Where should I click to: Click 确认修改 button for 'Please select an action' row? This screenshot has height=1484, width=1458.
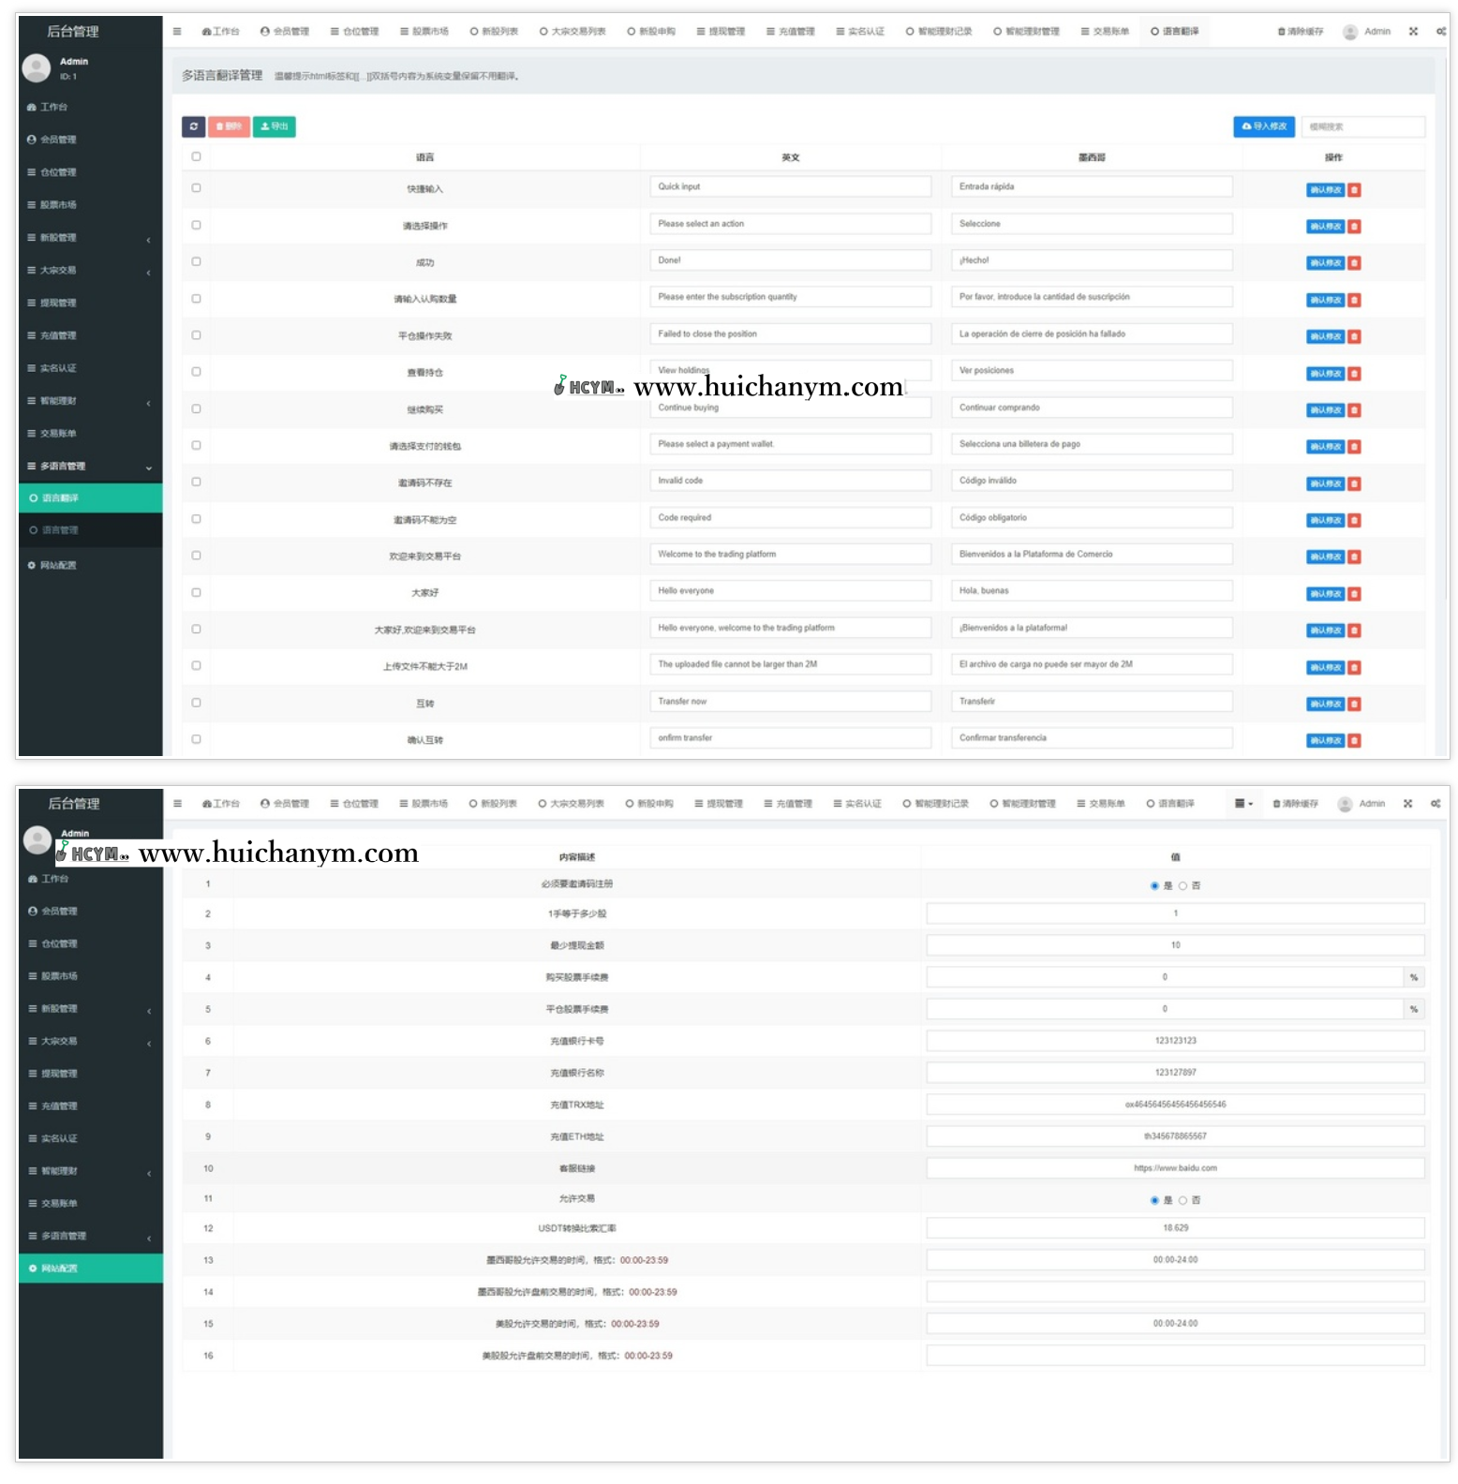coord(1325,227)
